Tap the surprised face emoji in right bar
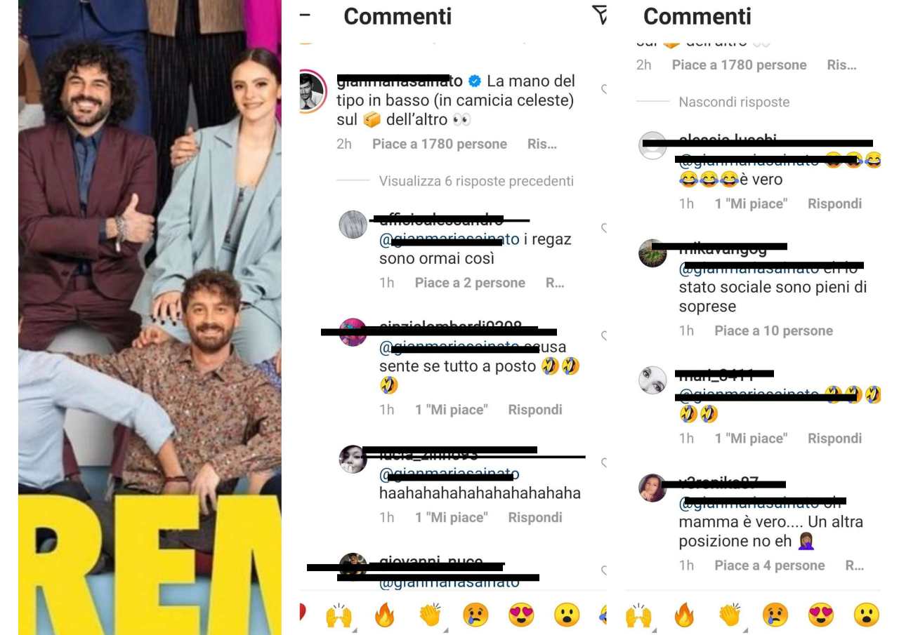Viewport: 899px width, 635px height. point(866,615)
